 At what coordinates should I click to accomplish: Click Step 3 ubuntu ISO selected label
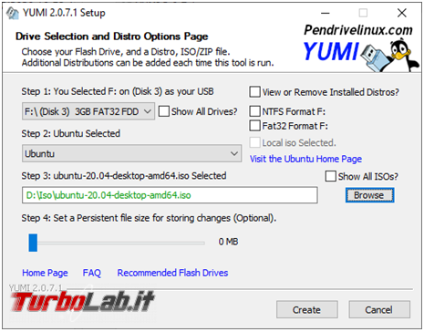point(124,176)
